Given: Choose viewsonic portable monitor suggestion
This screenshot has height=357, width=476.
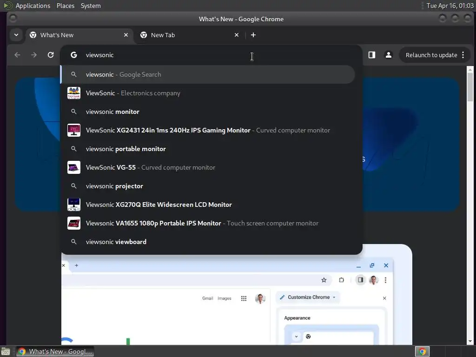Looking at the screenshot, I should tap(208, 149).
